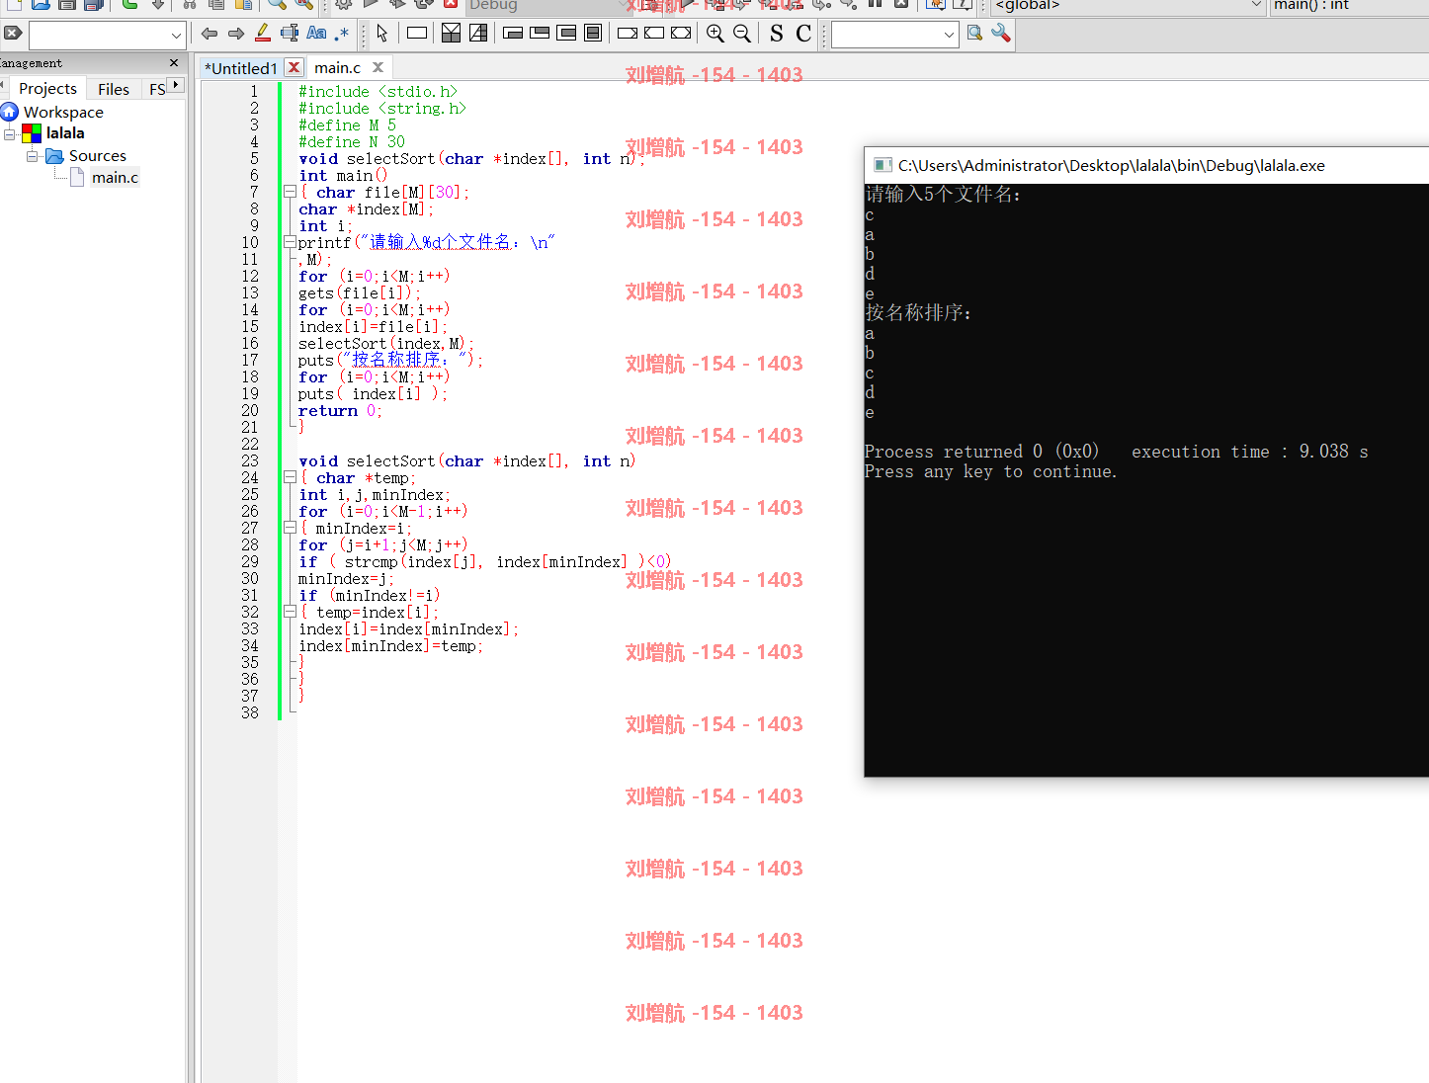Toggle the selected-text-only search icon
Image resolution: width=1429 pixels, height=1083 pixels.
pyautogui.click(x=290, y=34)
